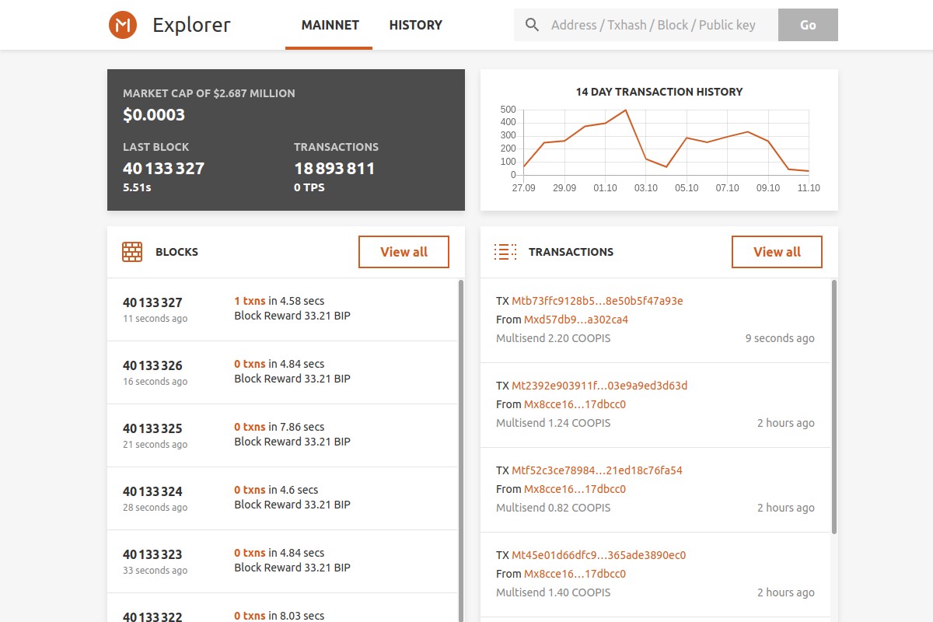Click the Transactions list icon
Viewport: 933px width, 622px height.
[x=505, y=252]
